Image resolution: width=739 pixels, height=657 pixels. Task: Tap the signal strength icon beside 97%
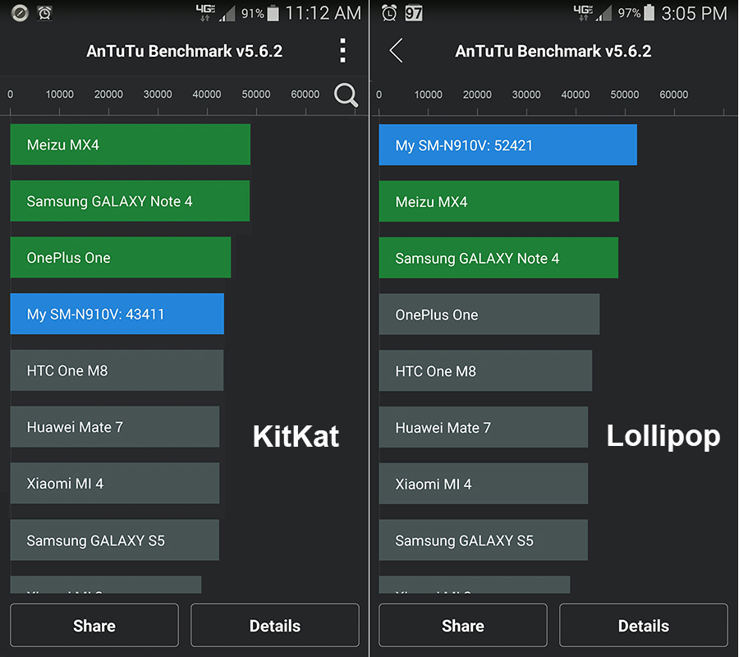coord(604,13)
